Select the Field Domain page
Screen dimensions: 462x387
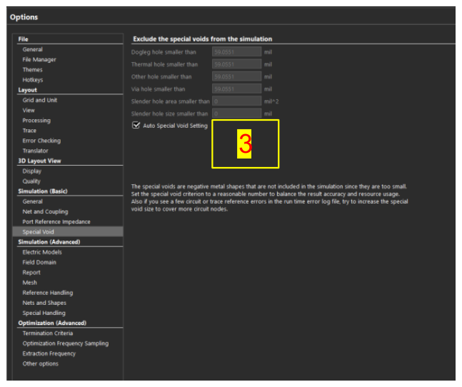[x=39, y=263]
